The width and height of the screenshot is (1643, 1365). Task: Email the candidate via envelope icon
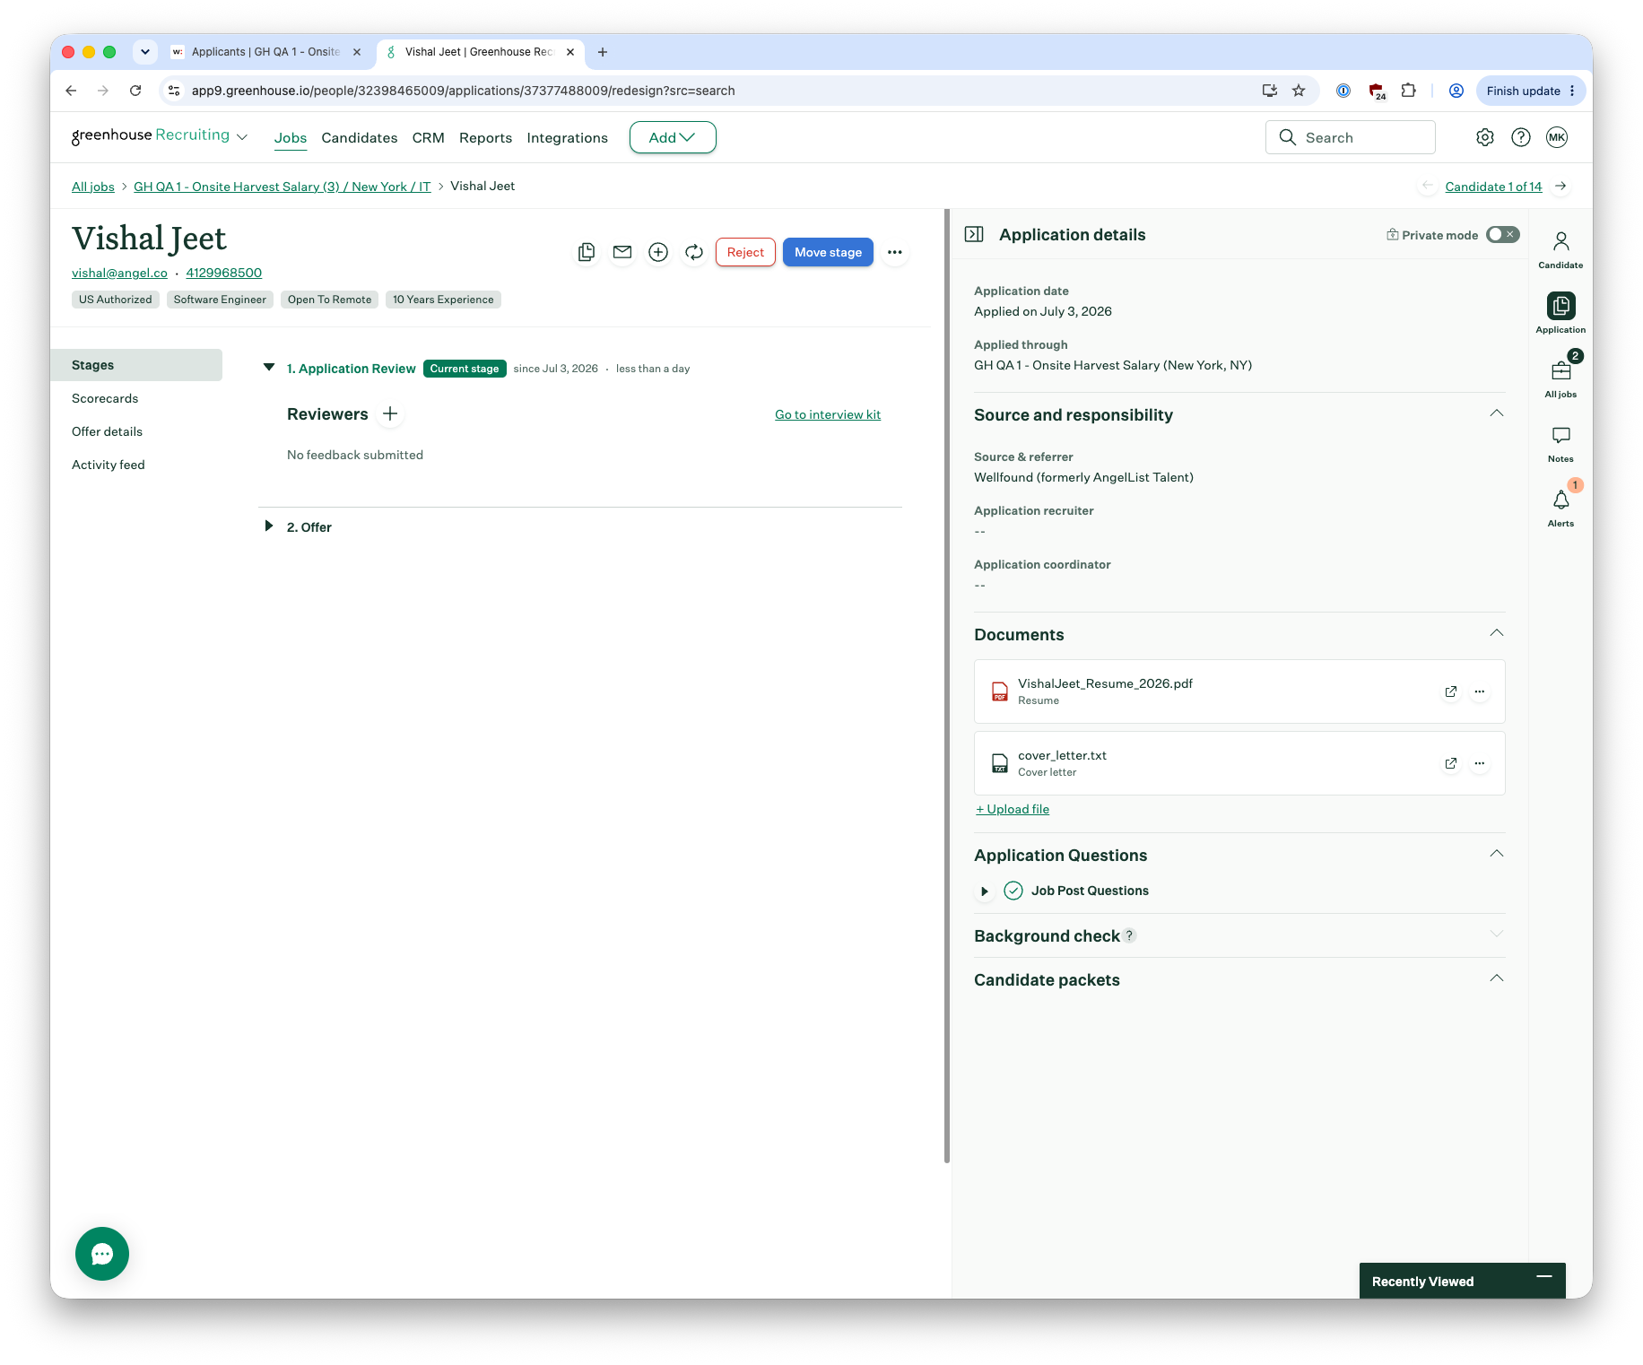(622, 253)
